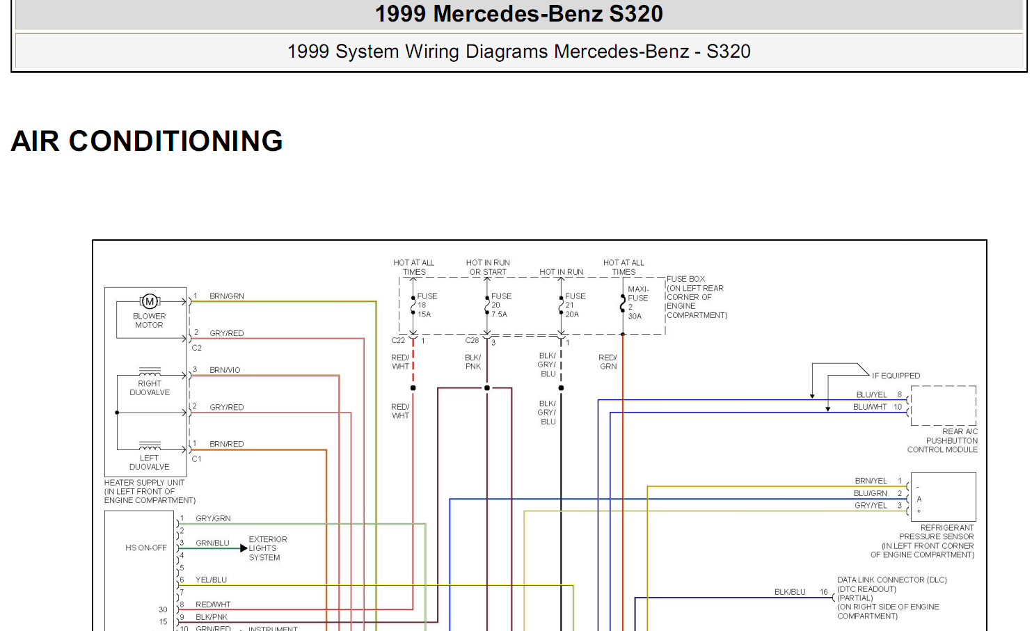Select the Fuse 20 7.5A symbol

[487, 305]
